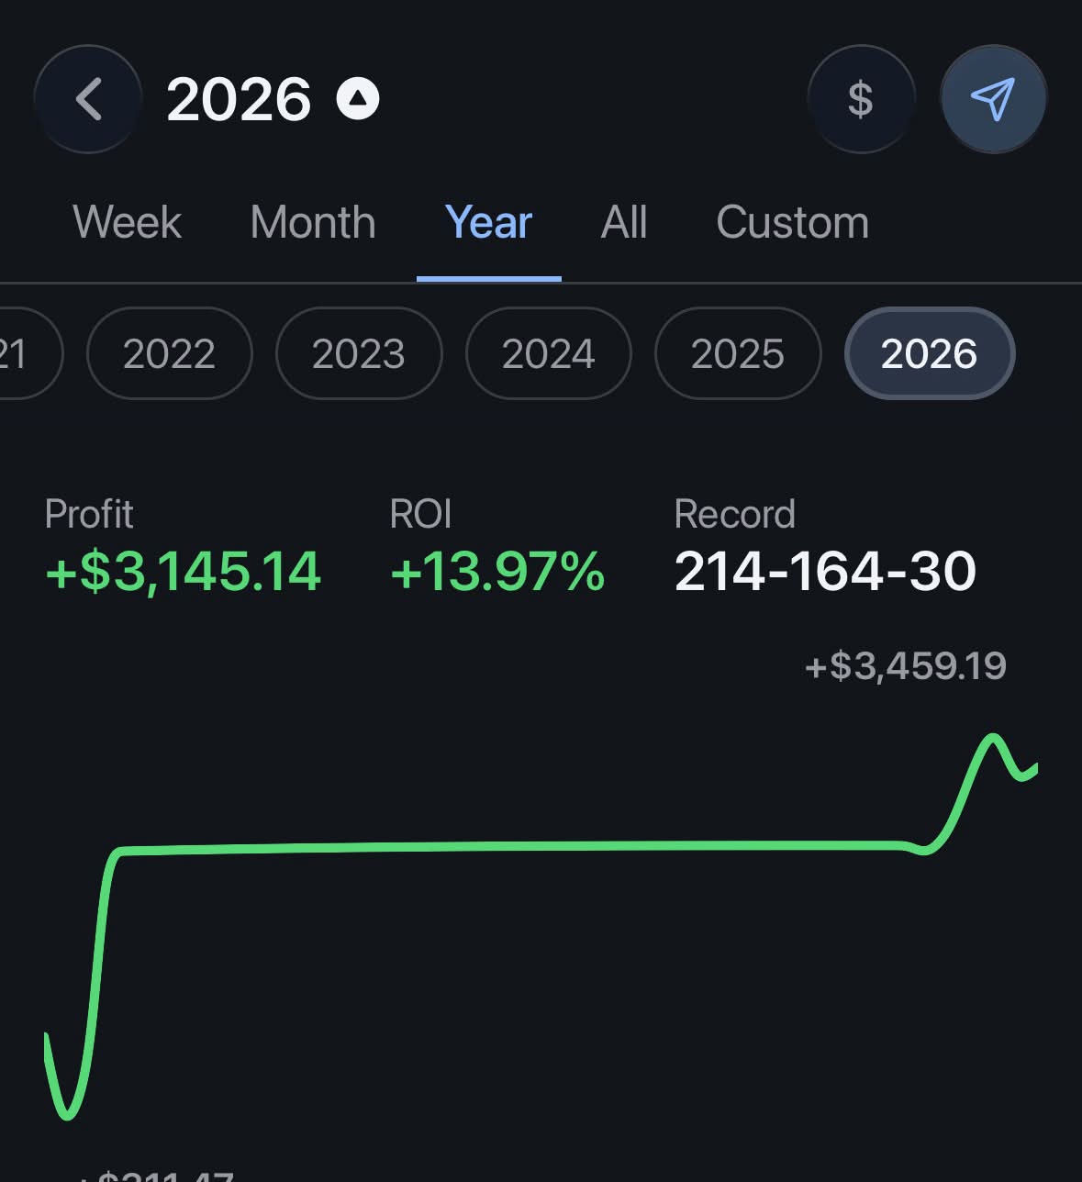The width and height of the screenshot is (1082, 1182).
Task: Tap the chart peak near +$3,459.19
Action: click(x=992, y=736)
